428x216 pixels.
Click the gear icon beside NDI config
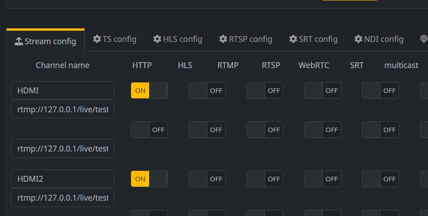(358, 39)
